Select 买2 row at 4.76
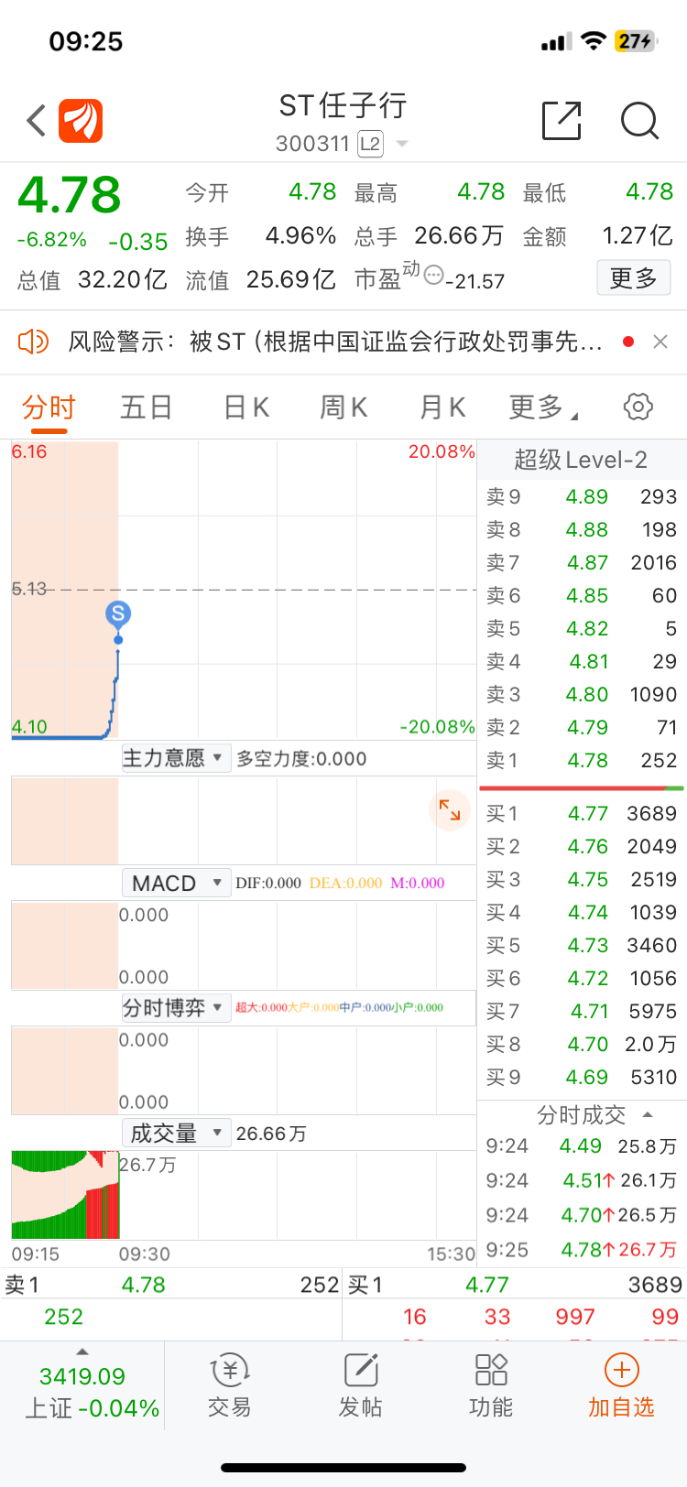The width and height of the screenshot is (687, 1487). [582, 846]
